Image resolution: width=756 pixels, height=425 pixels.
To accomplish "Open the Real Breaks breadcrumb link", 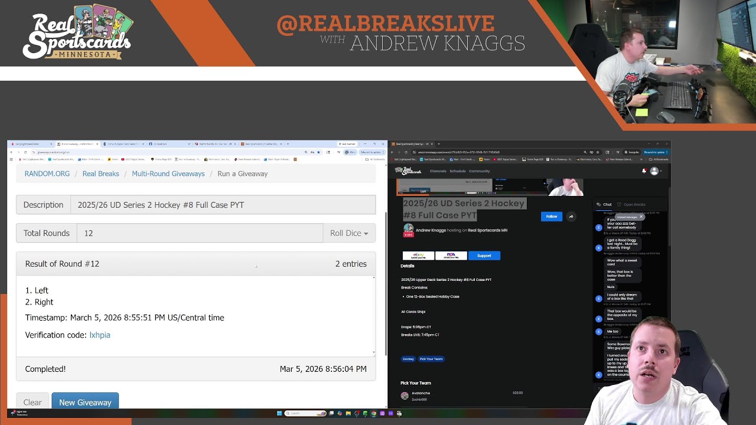I will pos(100,174).
